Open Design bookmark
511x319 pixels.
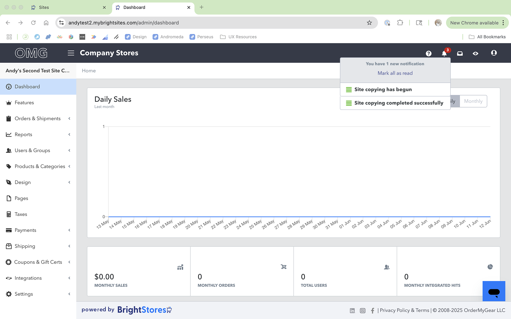click(x=136, y=37)
